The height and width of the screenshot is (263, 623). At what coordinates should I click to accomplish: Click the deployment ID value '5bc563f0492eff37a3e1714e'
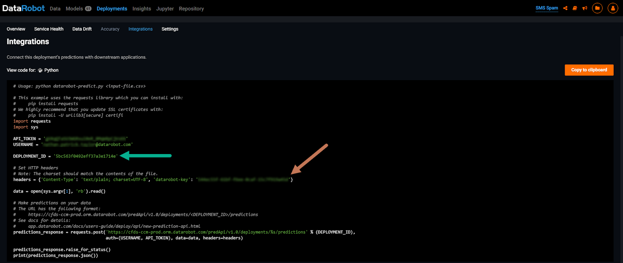[x=86, y=156]
